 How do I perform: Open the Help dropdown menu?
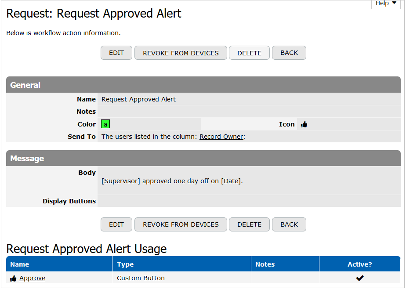tap(386, 4)
